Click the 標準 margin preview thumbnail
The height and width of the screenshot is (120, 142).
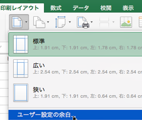pos(21,44)
